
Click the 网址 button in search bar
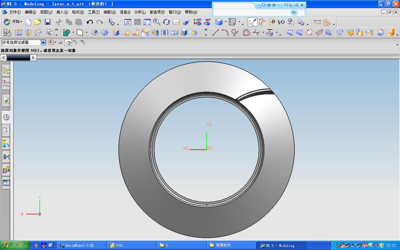(x=287, y=5)
